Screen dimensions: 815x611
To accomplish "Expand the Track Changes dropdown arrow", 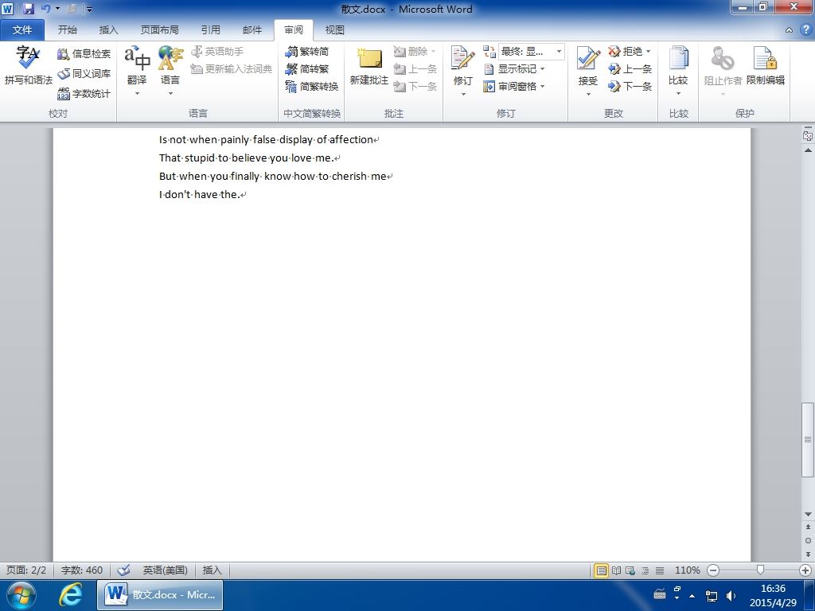I will 462,94.
